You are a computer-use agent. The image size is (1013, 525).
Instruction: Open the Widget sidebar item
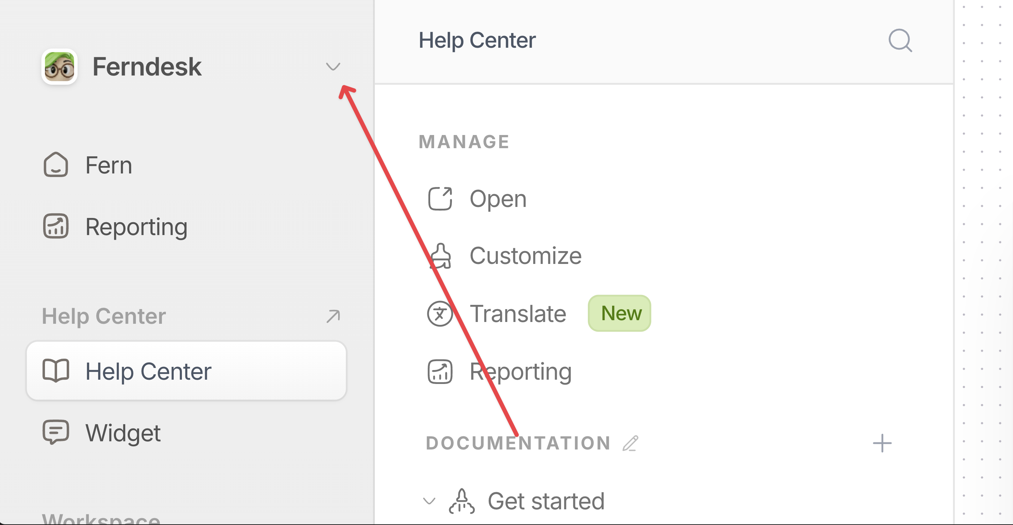pos(123,432)
